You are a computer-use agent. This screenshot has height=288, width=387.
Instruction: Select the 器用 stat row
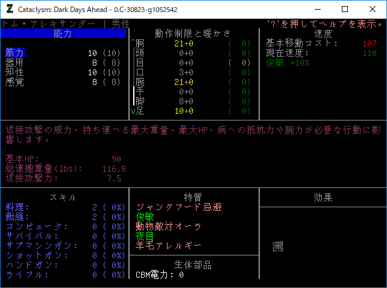[14, 63]
